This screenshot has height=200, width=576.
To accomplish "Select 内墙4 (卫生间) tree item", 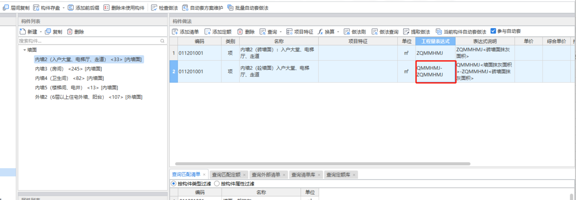I will (x=69, y=78).
